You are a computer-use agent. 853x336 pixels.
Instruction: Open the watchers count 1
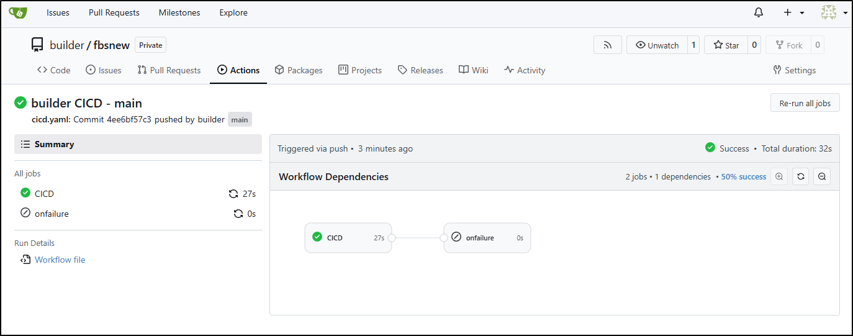click(693, 45)
